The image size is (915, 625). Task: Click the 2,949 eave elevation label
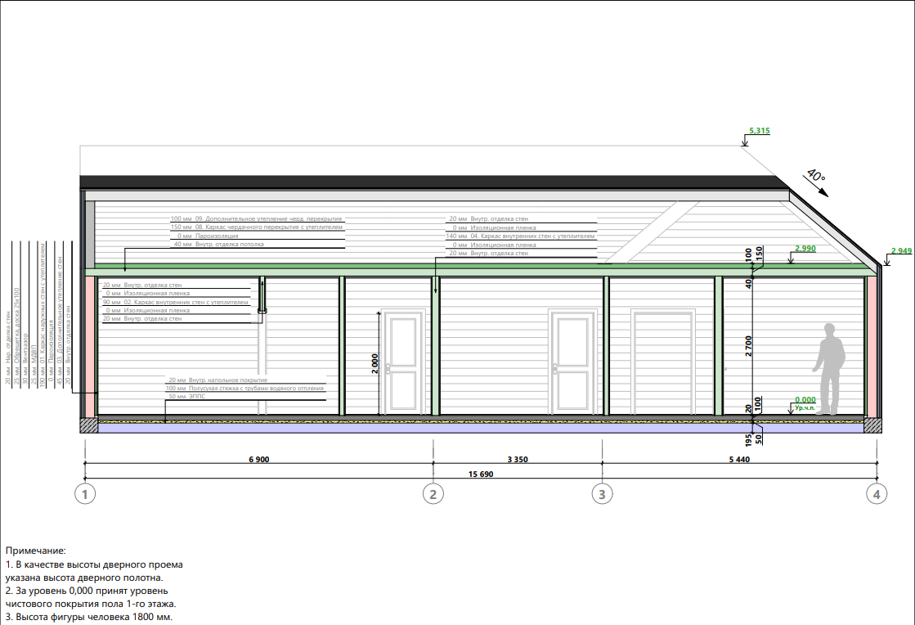tap(901, 250)
